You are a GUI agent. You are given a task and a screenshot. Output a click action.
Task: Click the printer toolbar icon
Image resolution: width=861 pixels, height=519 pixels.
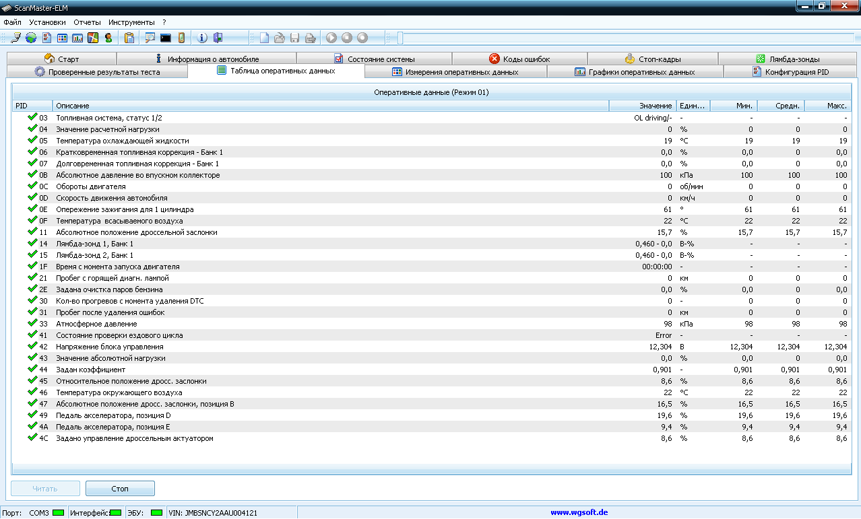click(311, 38)
